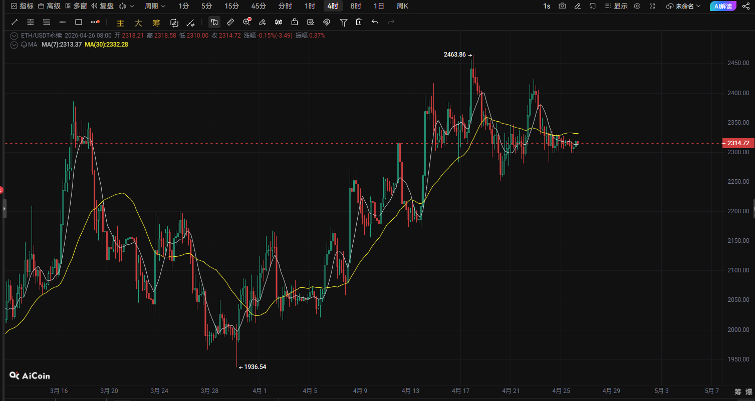Image resolution: width=755 pixels, height=401 pixels.
Task: Click the trash icon to delete drawings
Action: 359,22
